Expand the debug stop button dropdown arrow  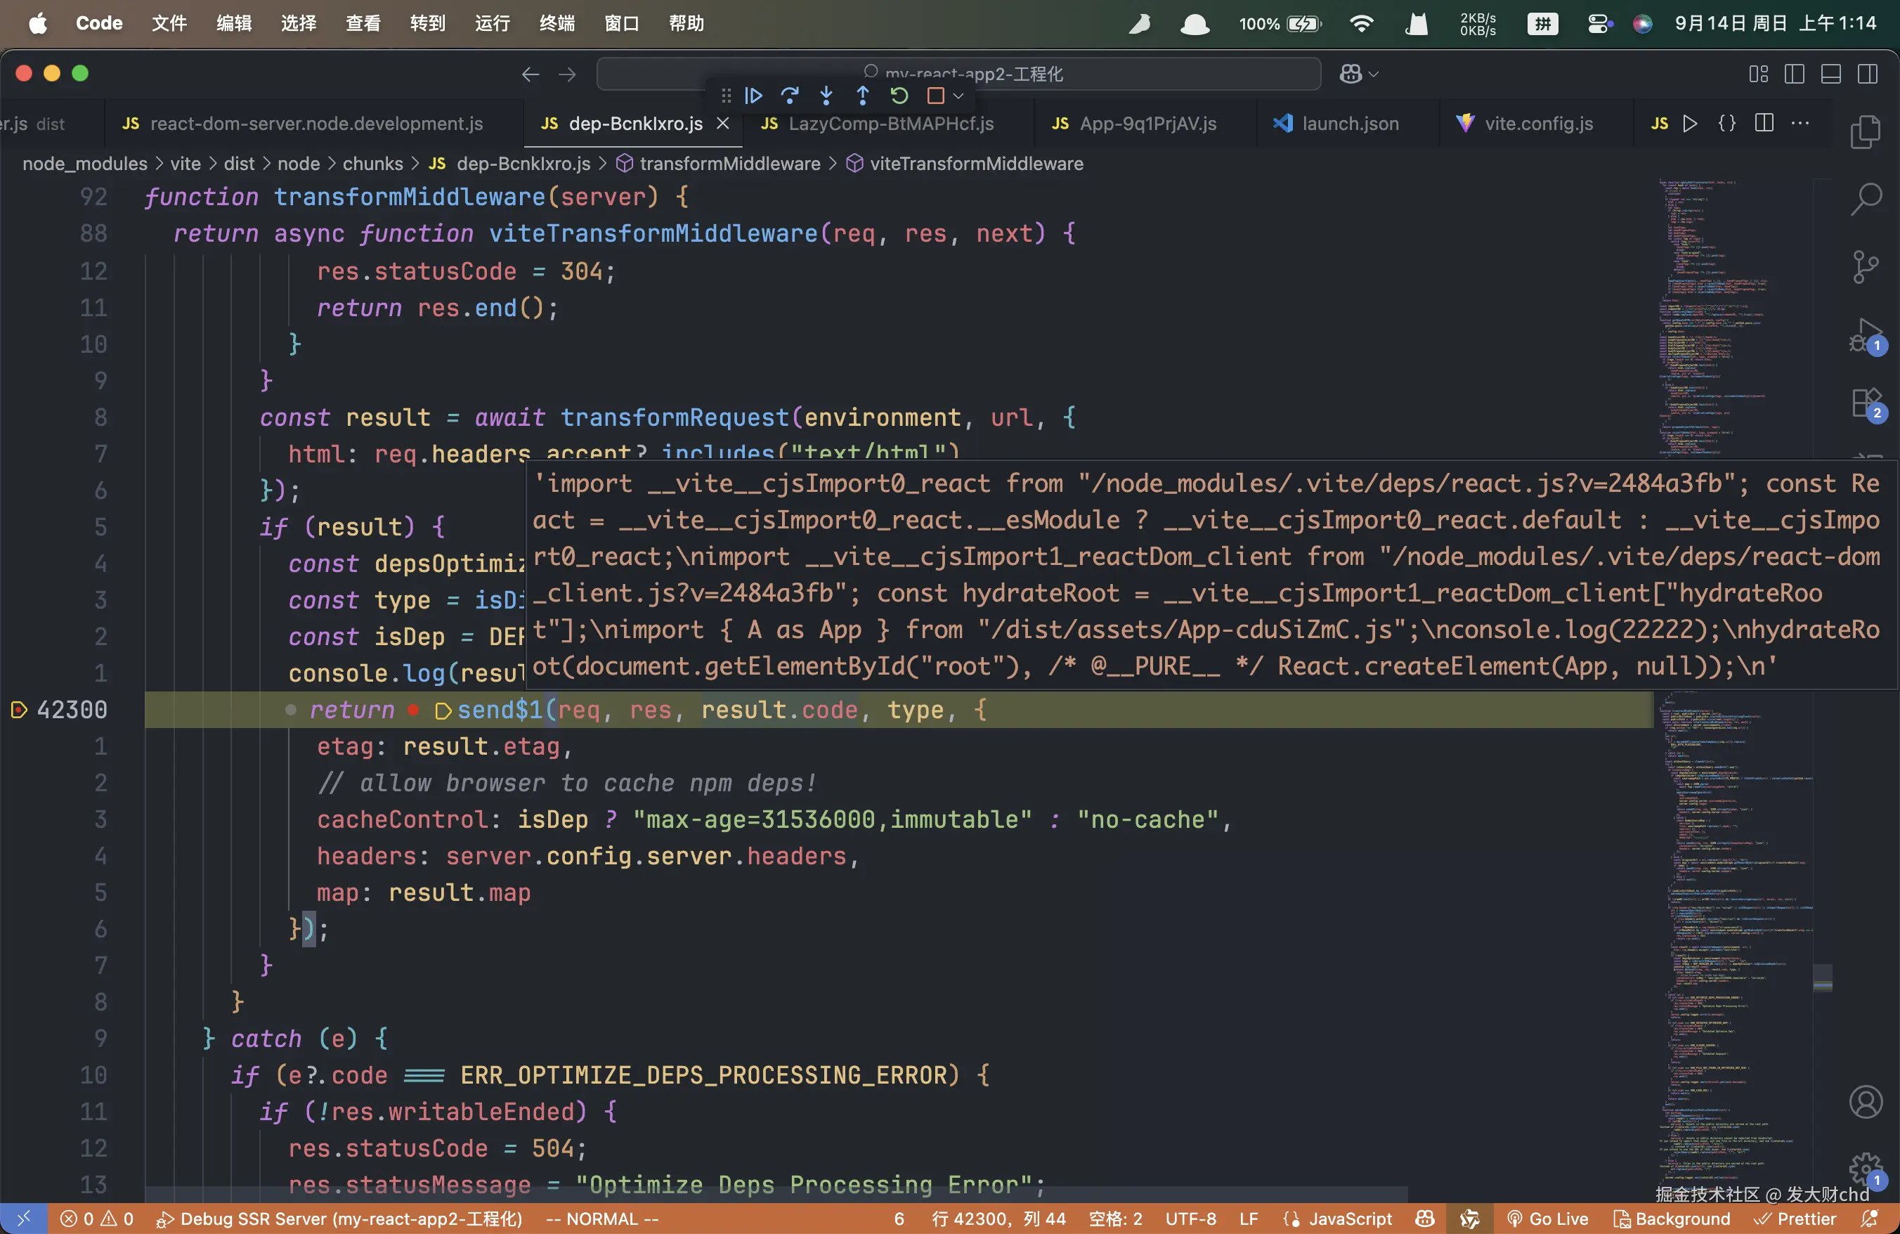coord(958,96)
